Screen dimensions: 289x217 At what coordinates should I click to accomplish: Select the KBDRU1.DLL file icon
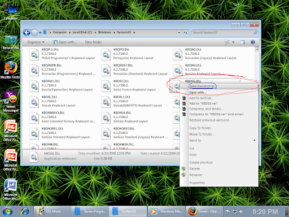[x=34, y=86]
